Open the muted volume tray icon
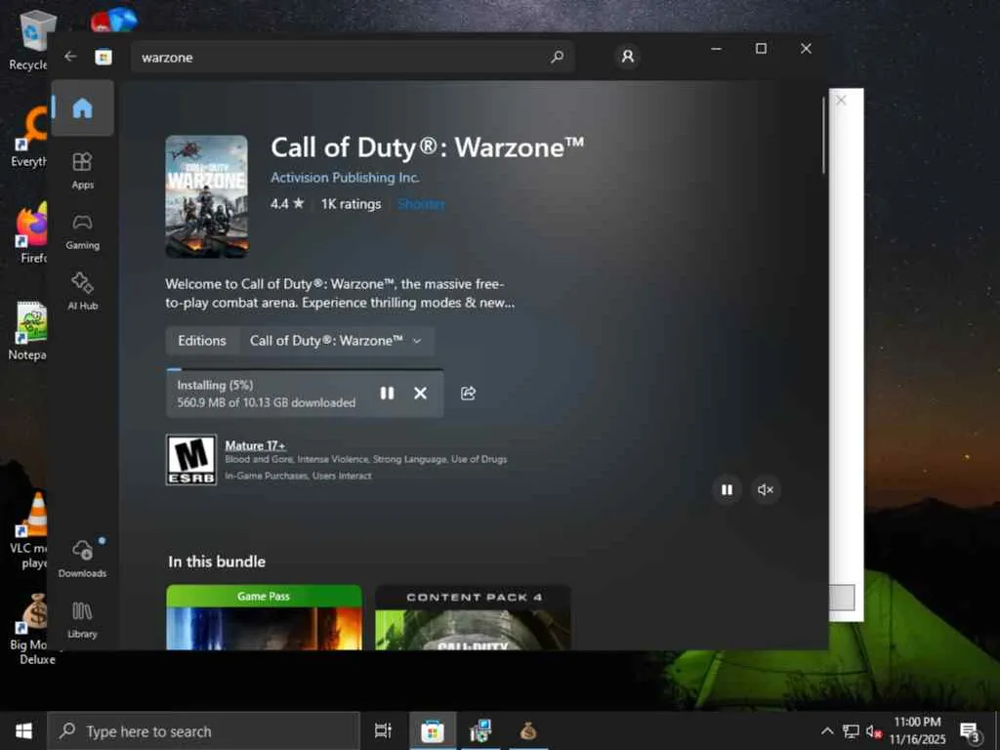 874,730
